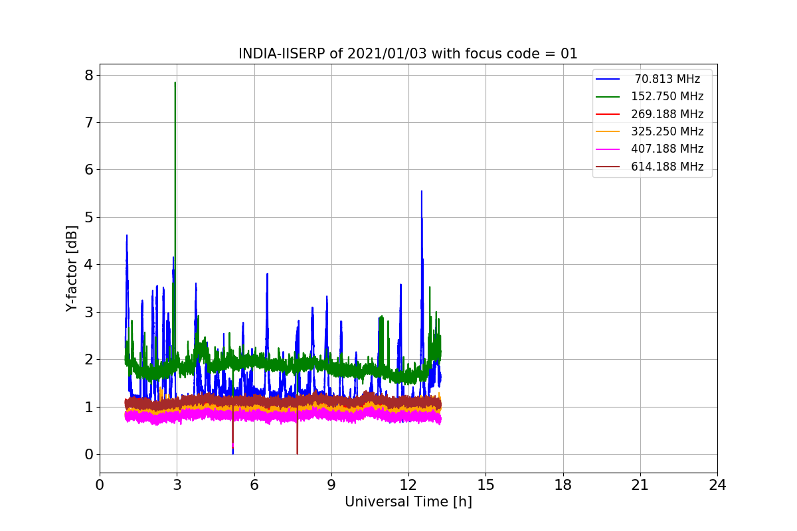Viewport: 797px width, 531px height.
Task: Click the green spike peak near 8 dB
Action: (x=175, y=84)
